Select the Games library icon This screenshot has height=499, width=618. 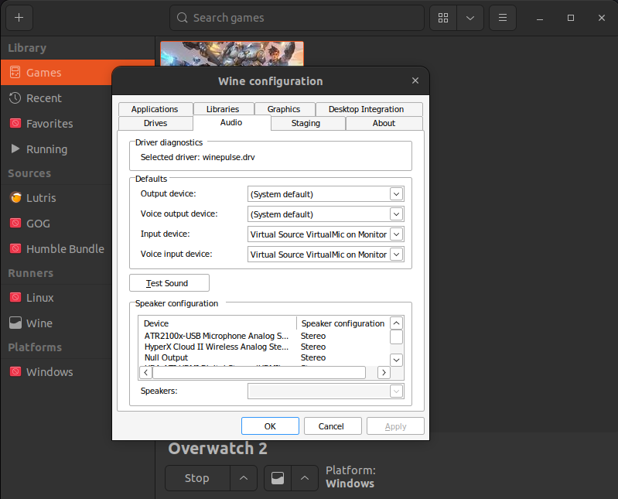point(15,73)
